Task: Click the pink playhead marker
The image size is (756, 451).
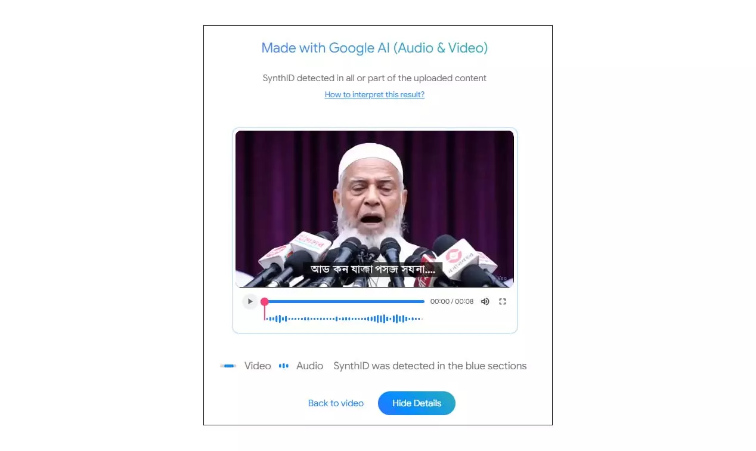Action: click(265, 302)
